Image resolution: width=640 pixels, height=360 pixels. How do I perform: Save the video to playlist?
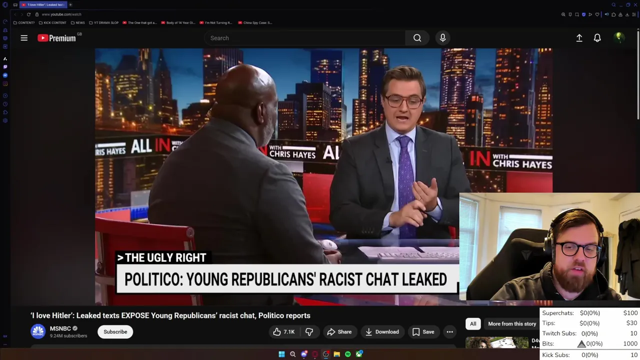click(x=423, y=331)
